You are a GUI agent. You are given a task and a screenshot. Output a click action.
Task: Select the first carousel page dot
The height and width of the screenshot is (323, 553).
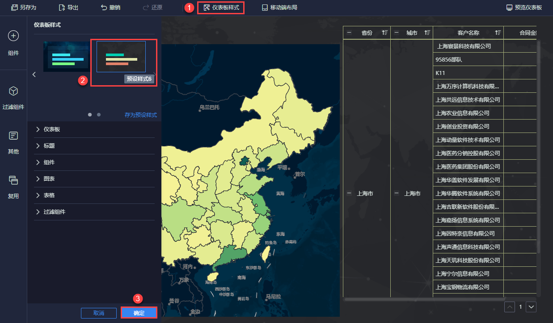point(90,115)
